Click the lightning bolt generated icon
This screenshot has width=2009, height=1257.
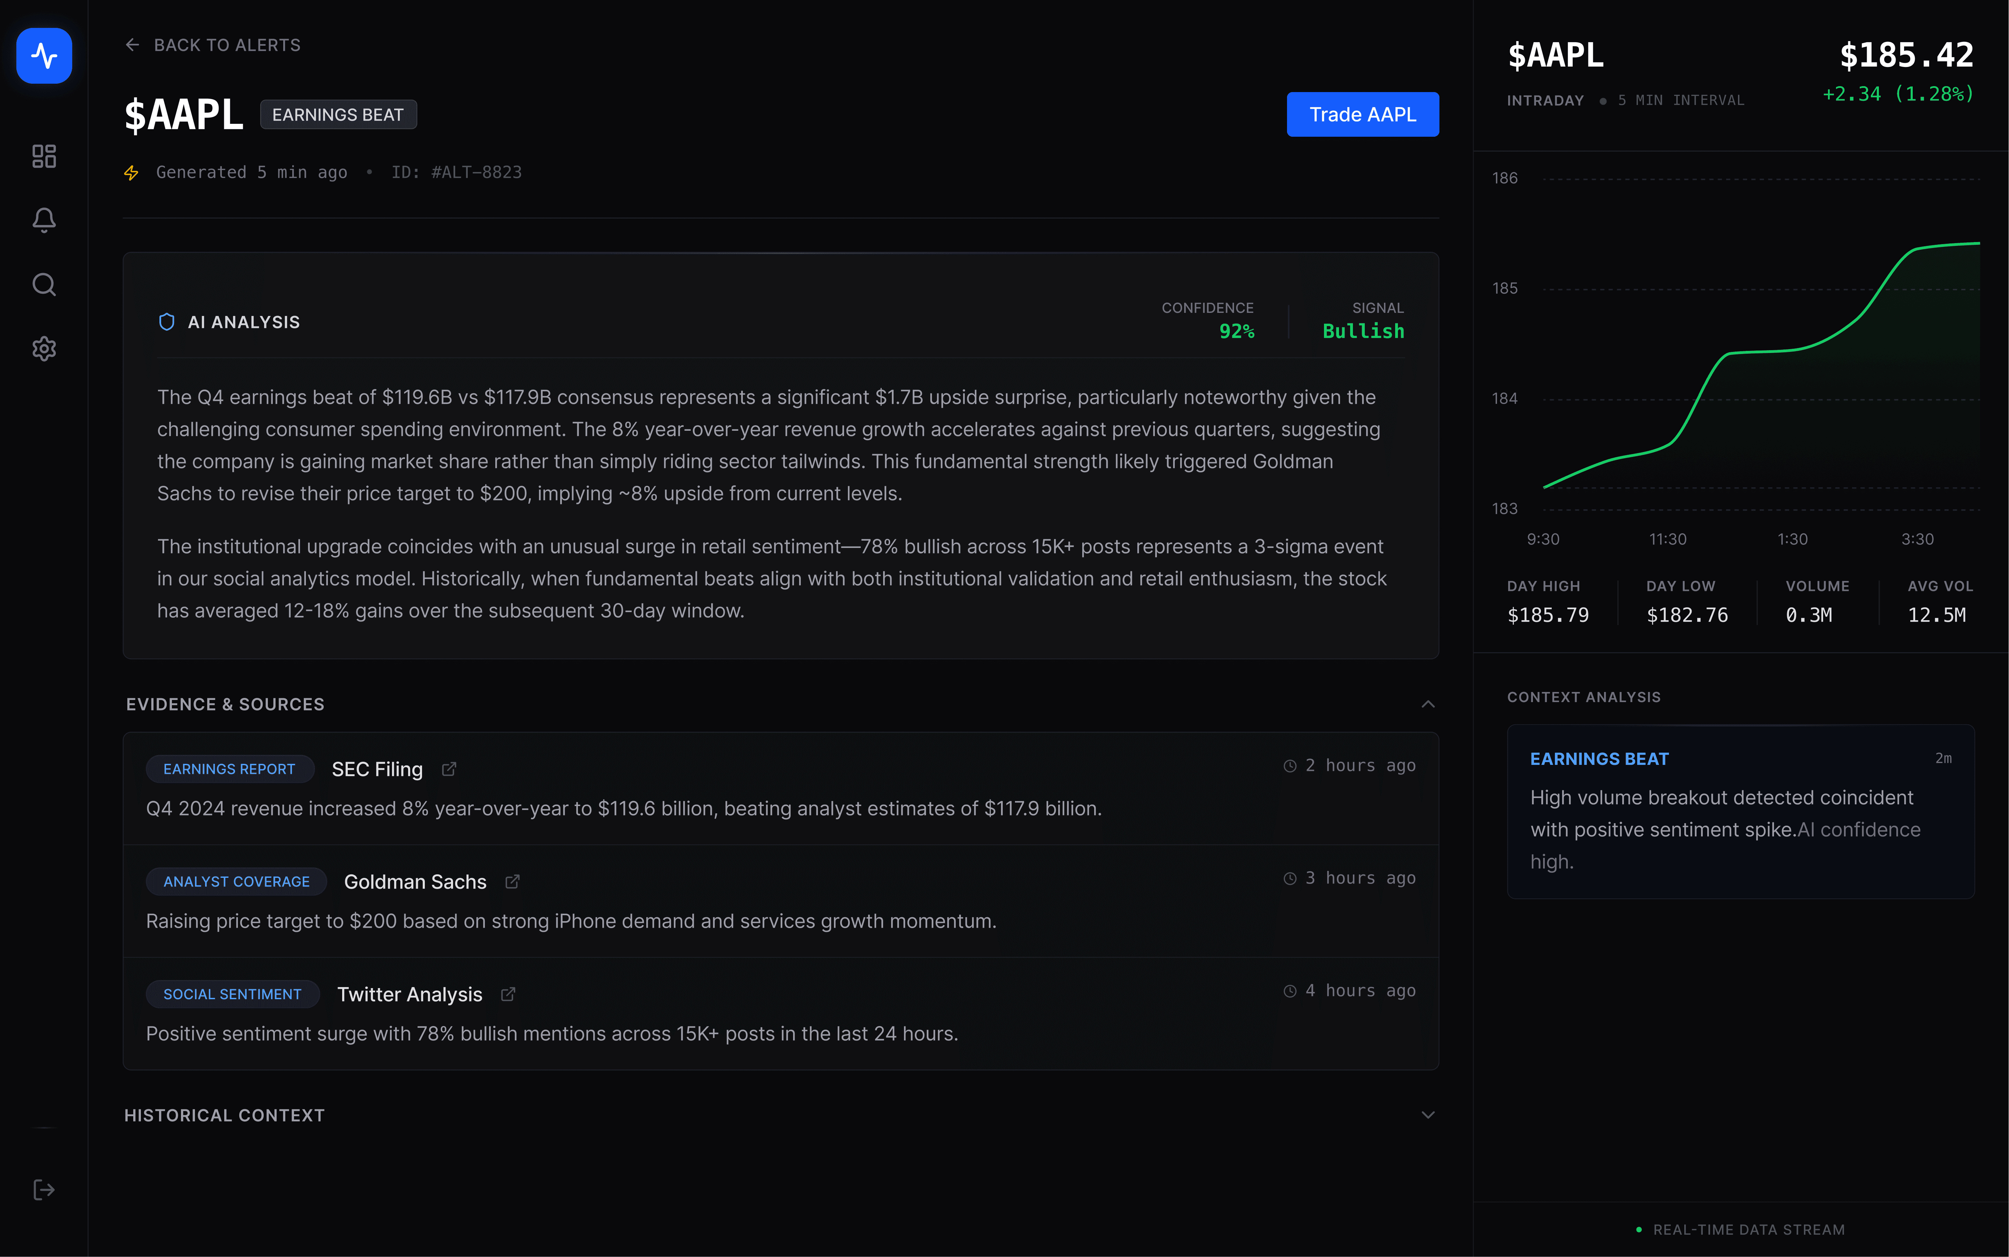pos(131,173)
